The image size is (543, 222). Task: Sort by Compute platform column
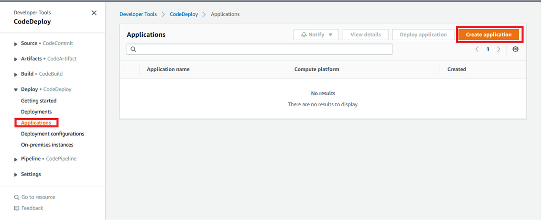(x=317, y=69)
